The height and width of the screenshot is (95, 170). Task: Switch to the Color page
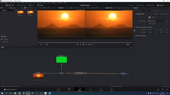tap(90, 89)
